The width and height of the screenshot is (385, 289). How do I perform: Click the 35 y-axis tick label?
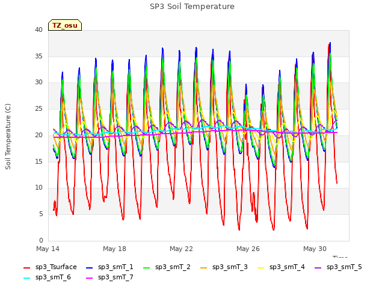click(x=38, y=56)
